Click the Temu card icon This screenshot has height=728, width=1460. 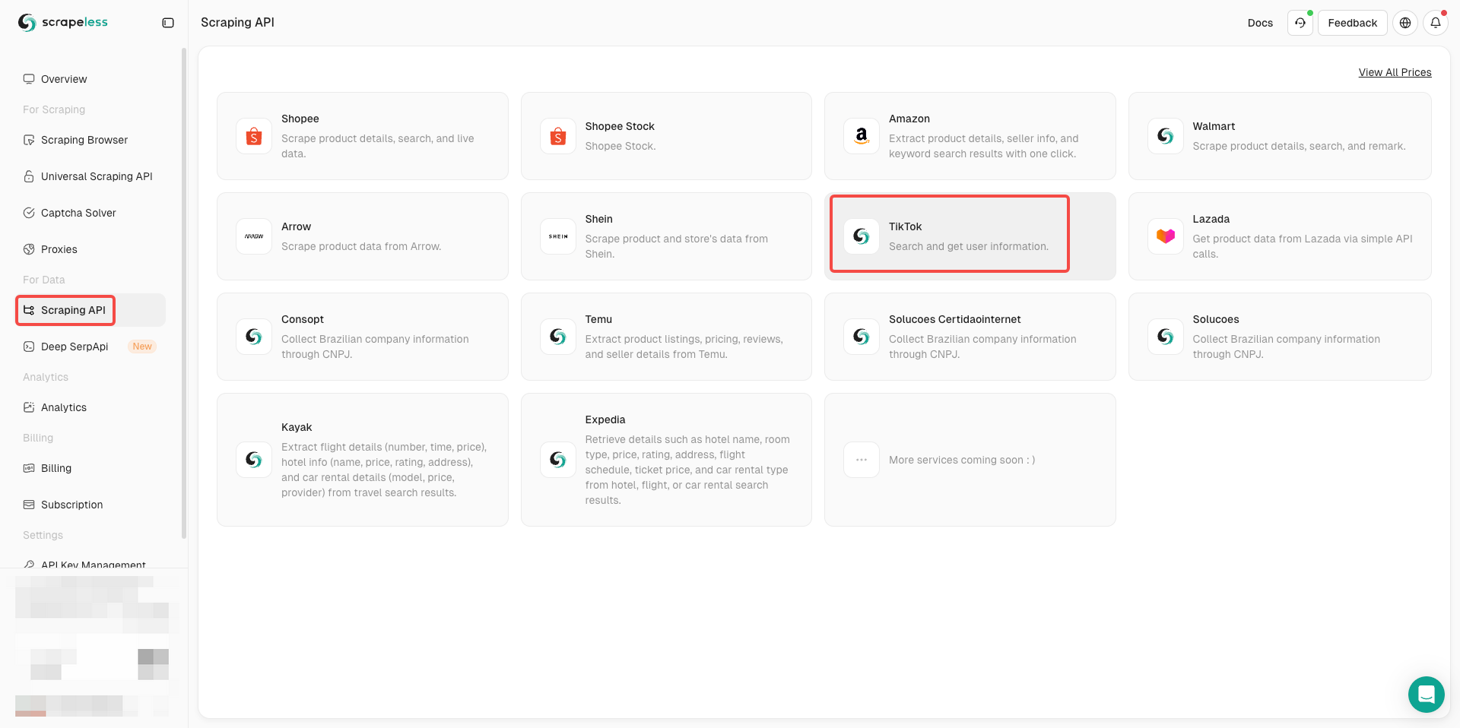point(558,337)
